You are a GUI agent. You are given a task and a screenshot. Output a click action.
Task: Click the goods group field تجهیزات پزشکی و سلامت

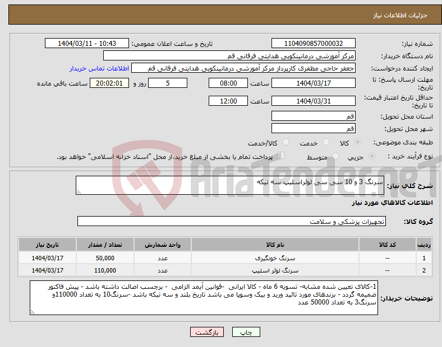(232, 221)
